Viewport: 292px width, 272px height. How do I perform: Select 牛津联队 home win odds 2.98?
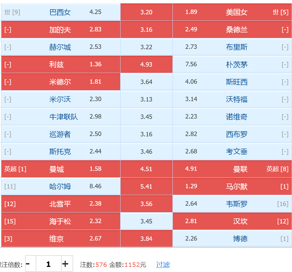pos(61,117)
